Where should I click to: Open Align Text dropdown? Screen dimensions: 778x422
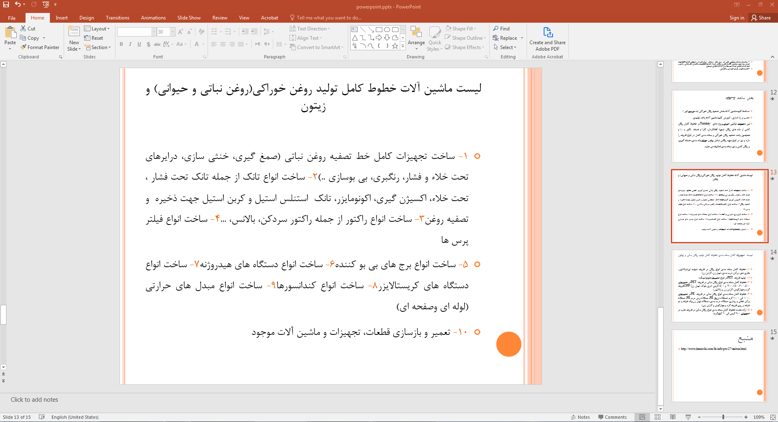(306, 38)
